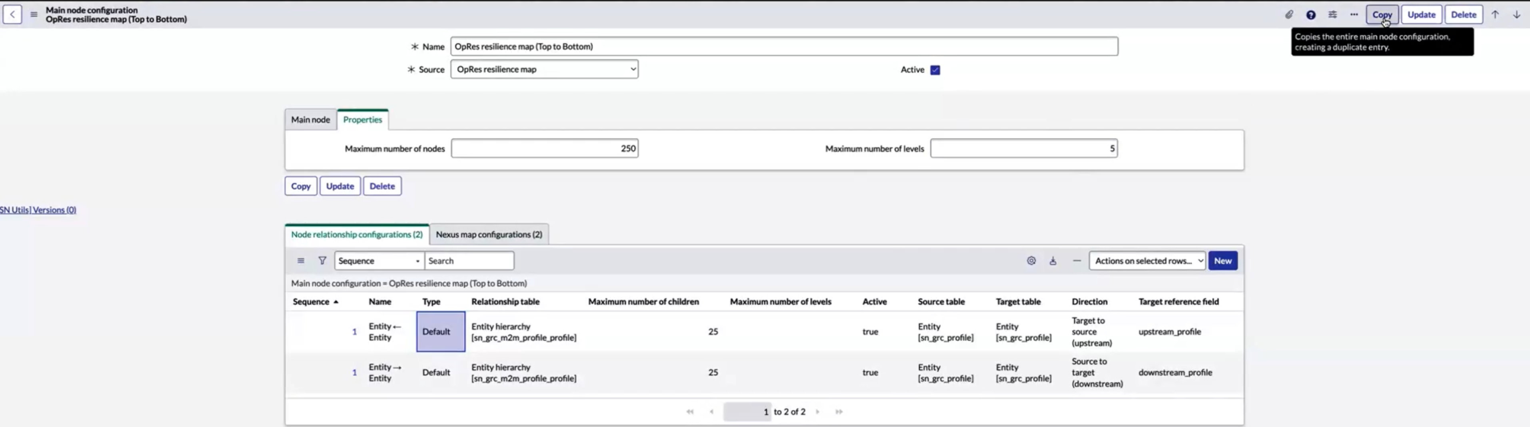The height and width of the screenshot is (427, 1530).
Task: Open the related list hamburger menu
Action: coord(301,261)
